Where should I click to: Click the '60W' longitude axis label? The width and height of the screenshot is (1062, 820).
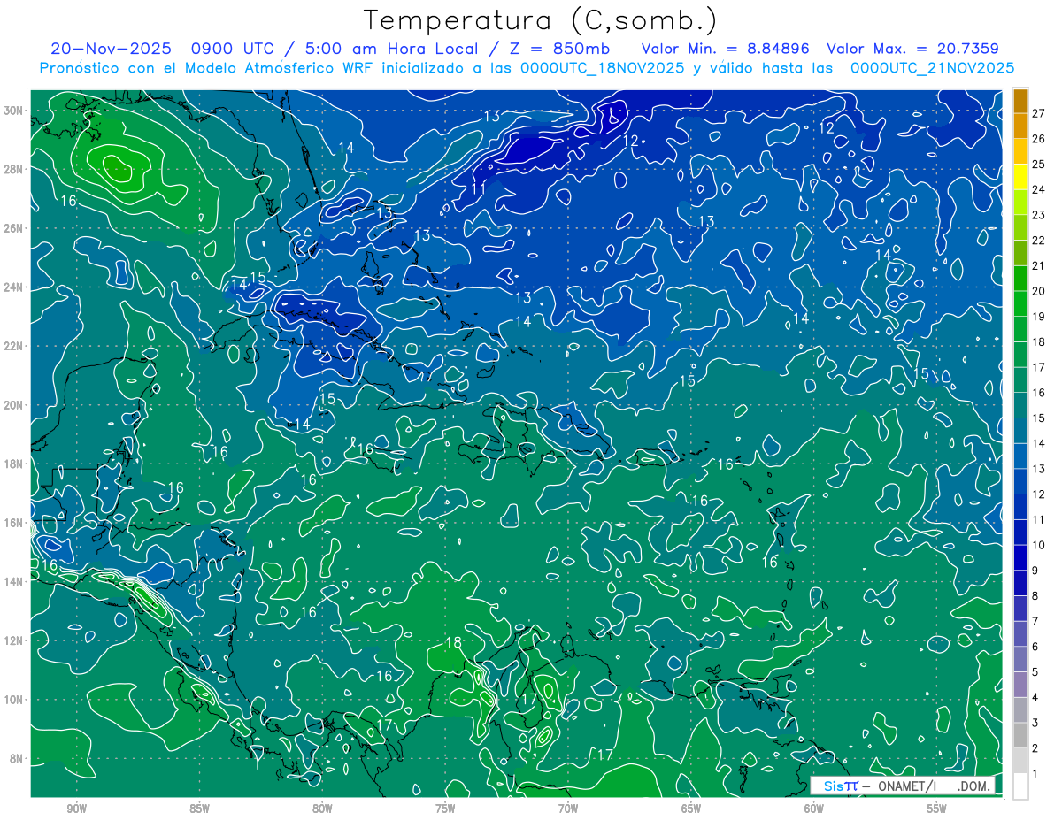pyautogui.click(x=814, y=809)
